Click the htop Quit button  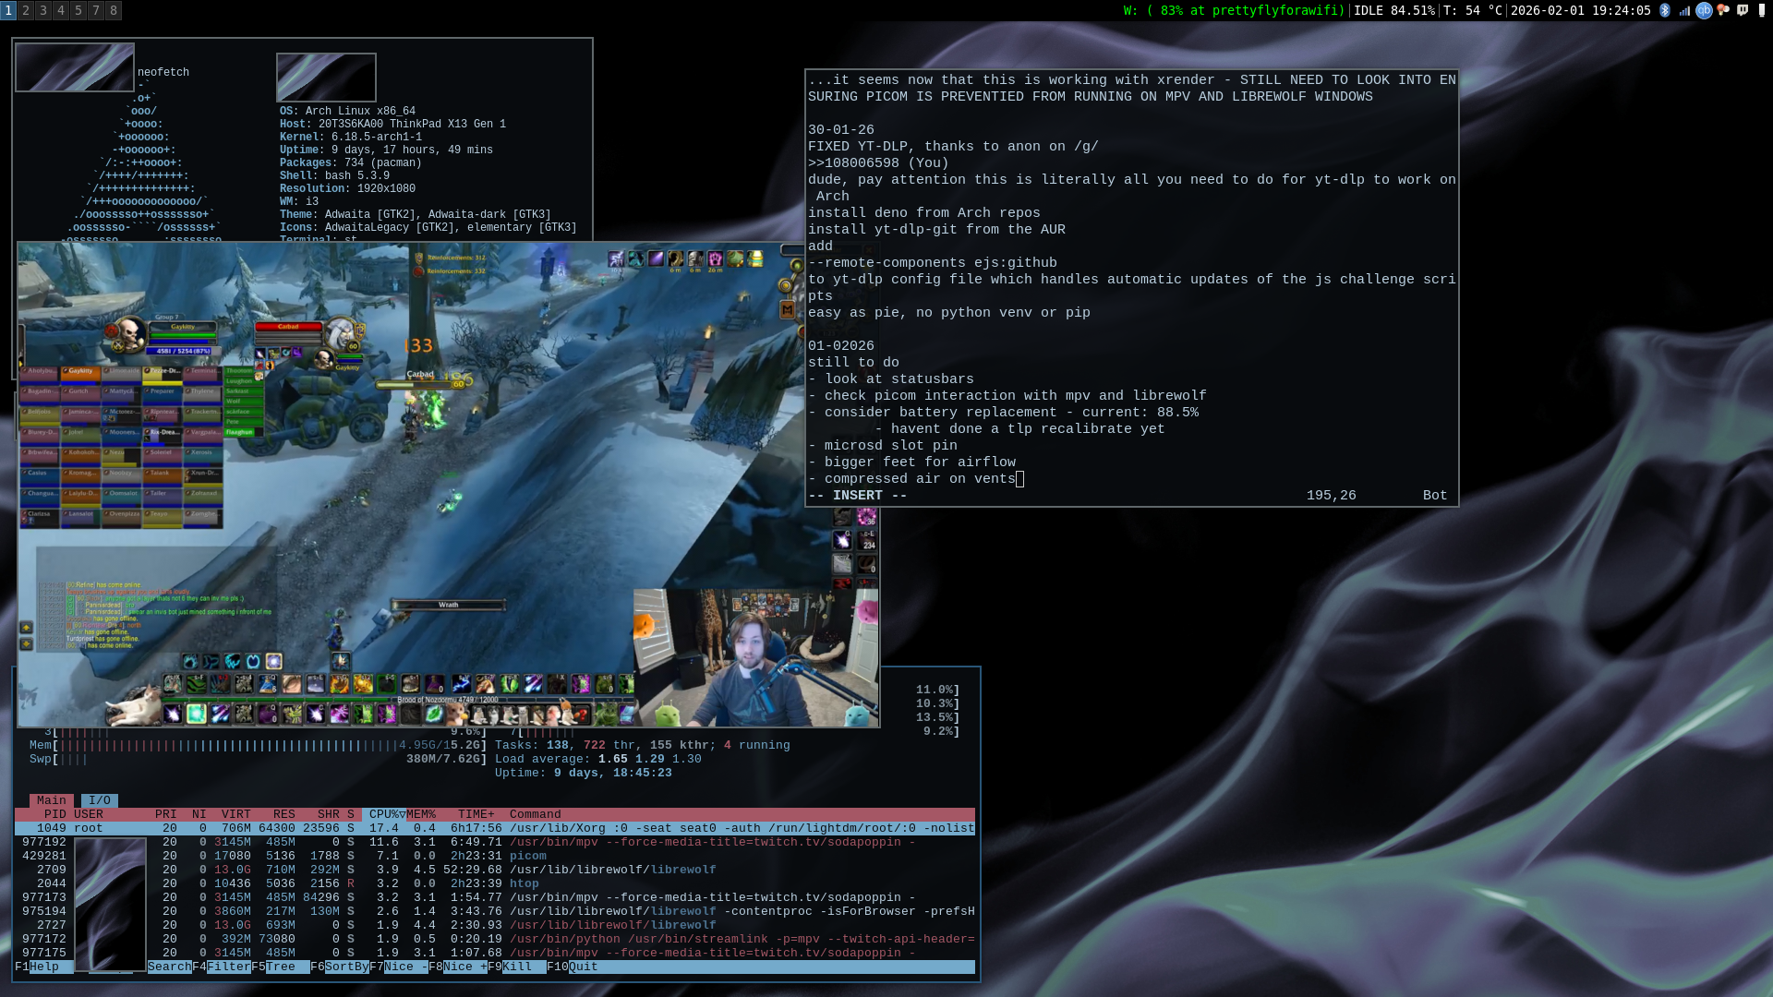coord(583,967)
